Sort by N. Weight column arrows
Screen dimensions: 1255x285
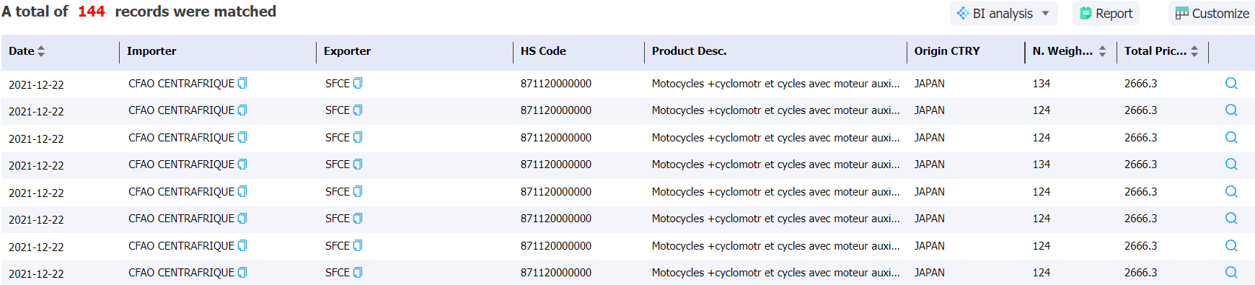click(1102, 51)
